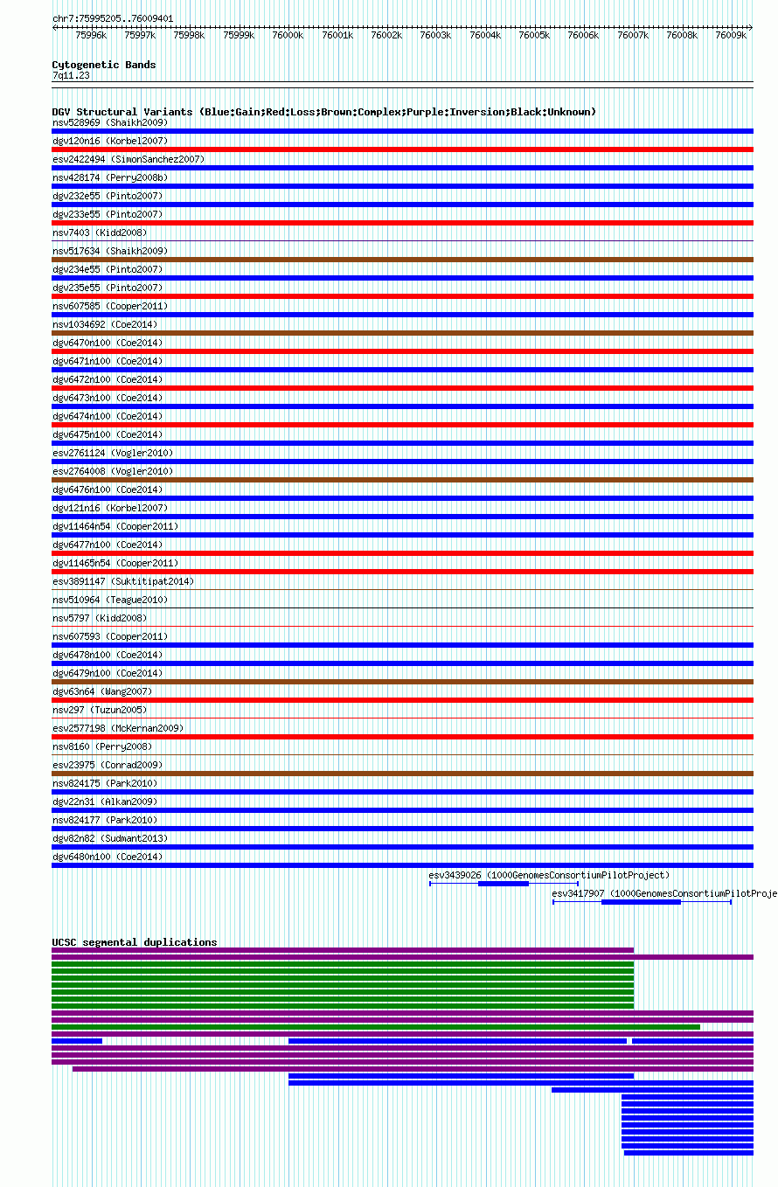Select nsv297 (Tuzun2005) label
778x1187 pixels.
coord(100,710)
